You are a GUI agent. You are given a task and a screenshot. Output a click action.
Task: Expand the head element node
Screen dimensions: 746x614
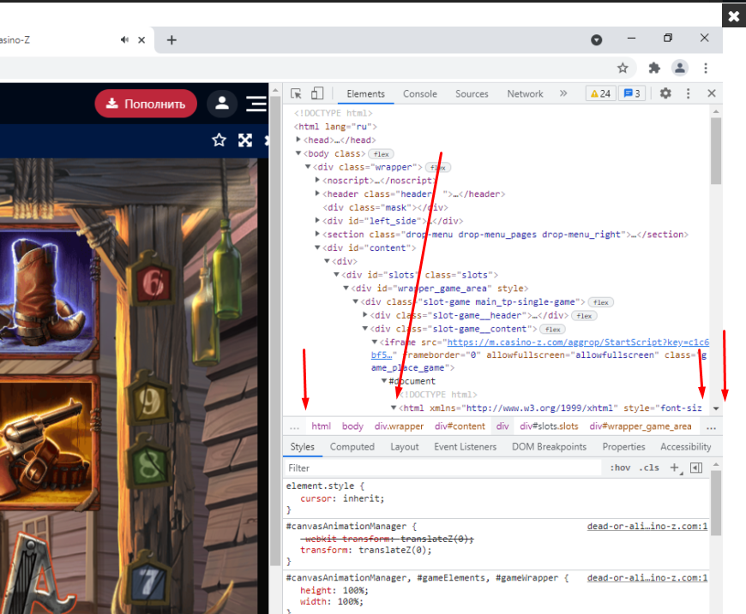coord(298,140)
